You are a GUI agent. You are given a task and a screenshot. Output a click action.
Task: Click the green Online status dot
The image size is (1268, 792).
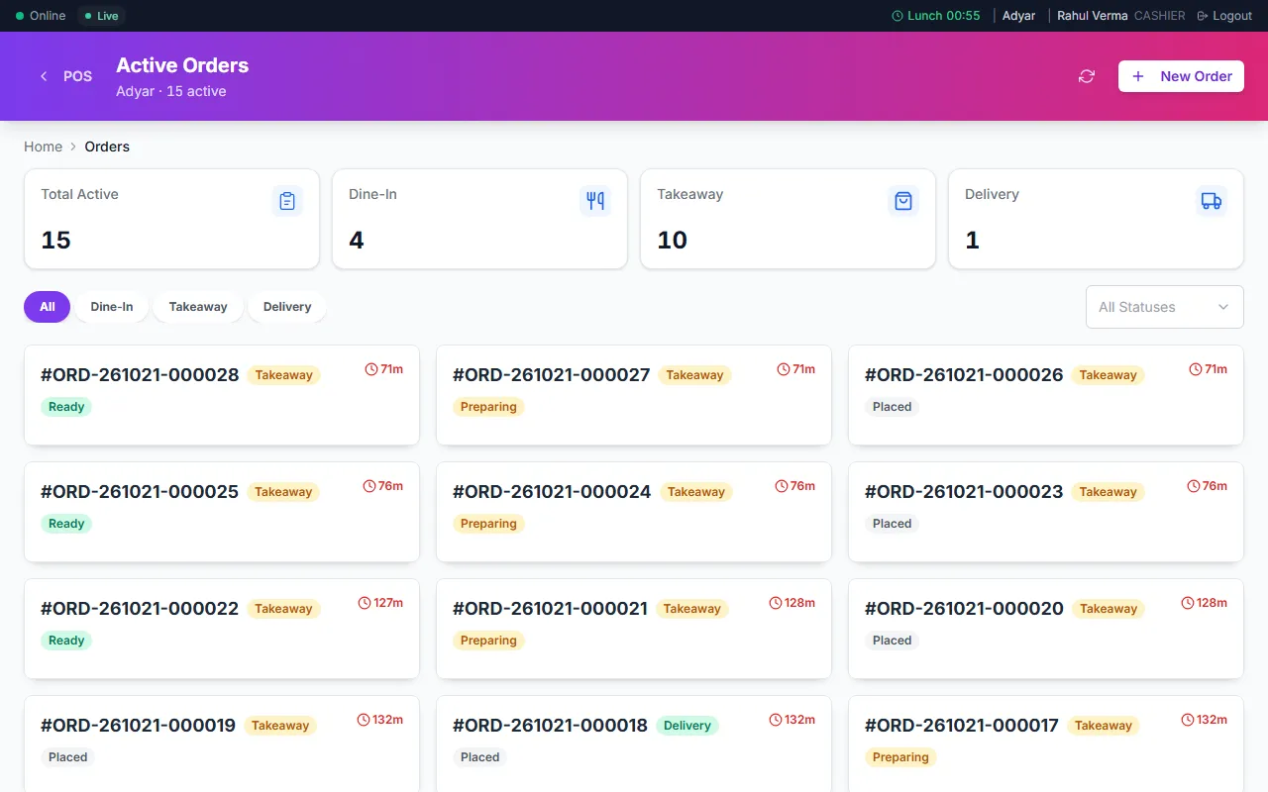point(20,16)
